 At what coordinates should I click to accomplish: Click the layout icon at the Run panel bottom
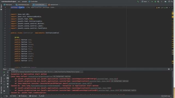4,91
